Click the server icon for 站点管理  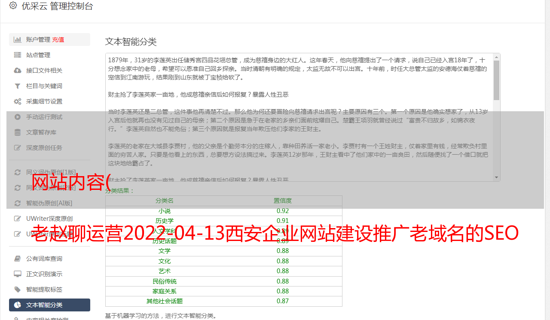(18, 55)
